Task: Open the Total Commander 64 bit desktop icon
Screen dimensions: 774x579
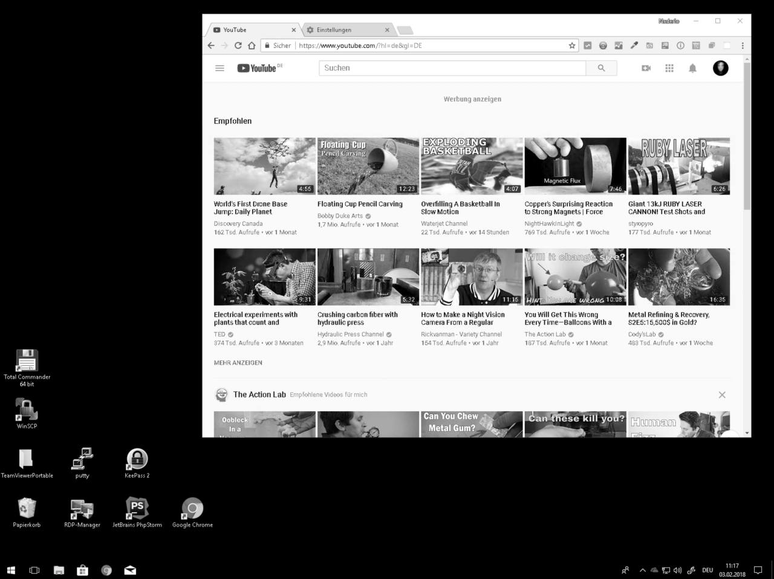Action: tap(27, 368)
